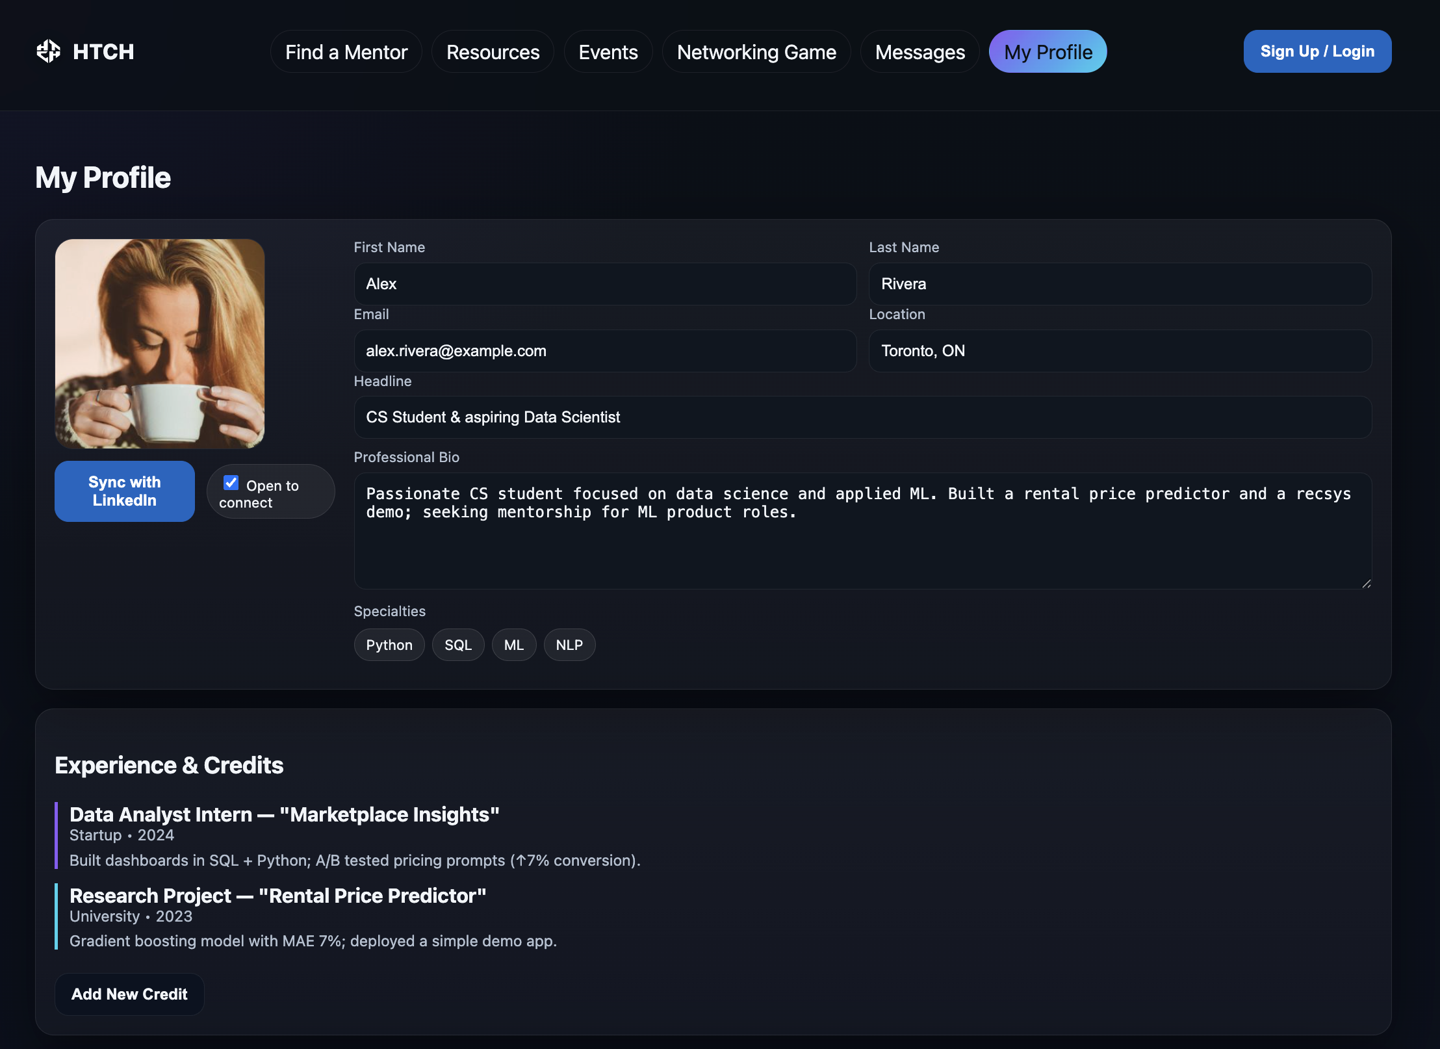Click the Last Name input

point(1120,284)
